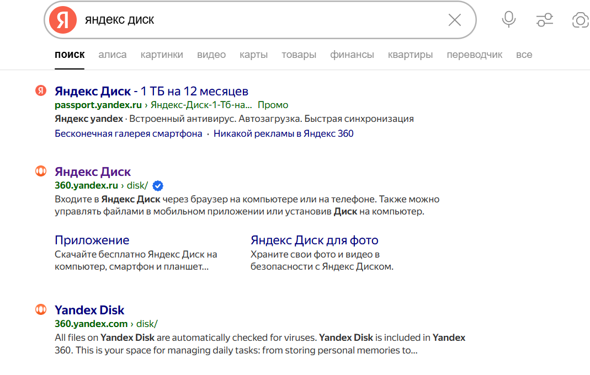Click the favicon beside the Yandex Disk result
The height and width of the screenshot is (375, 590).
pyautogui.click(x=41, y=309)
